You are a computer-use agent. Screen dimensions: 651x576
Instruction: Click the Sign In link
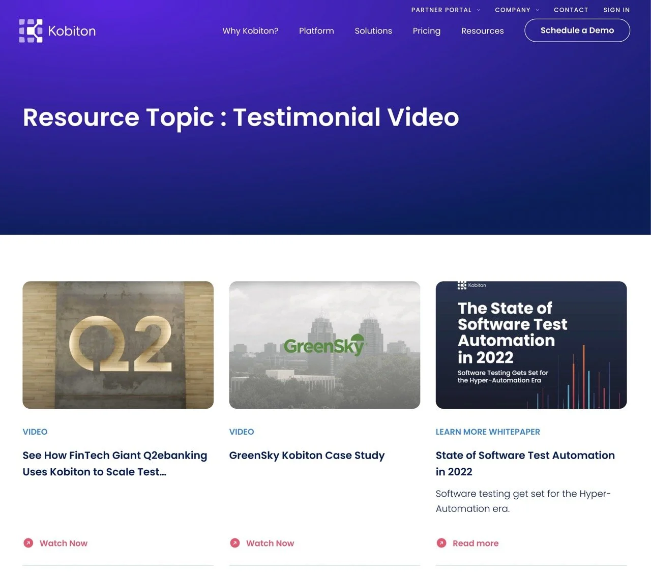coord(616,10)
